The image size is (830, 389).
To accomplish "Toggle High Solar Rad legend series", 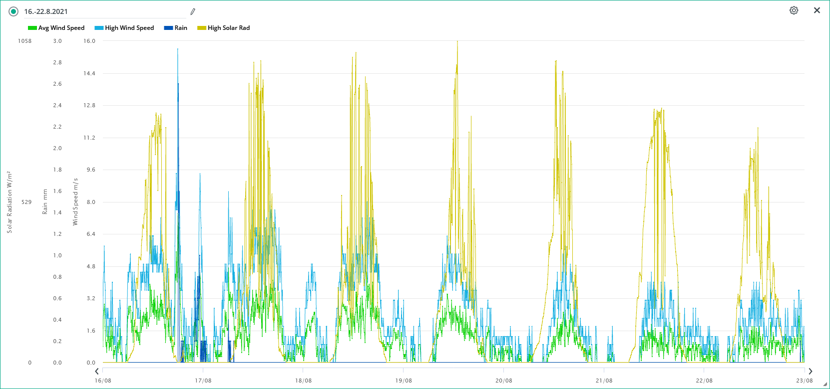I will (x=224, y=28).
